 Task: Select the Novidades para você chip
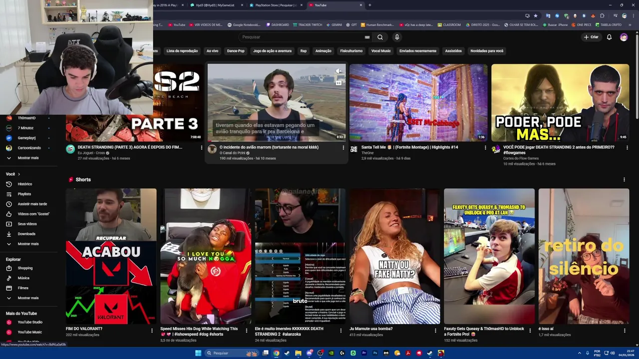click(487, 51)
